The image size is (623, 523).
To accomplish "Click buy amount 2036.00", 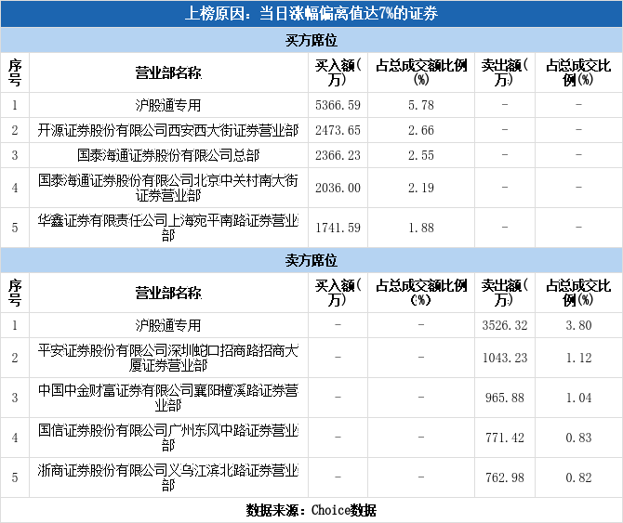I will coord(338,188).
